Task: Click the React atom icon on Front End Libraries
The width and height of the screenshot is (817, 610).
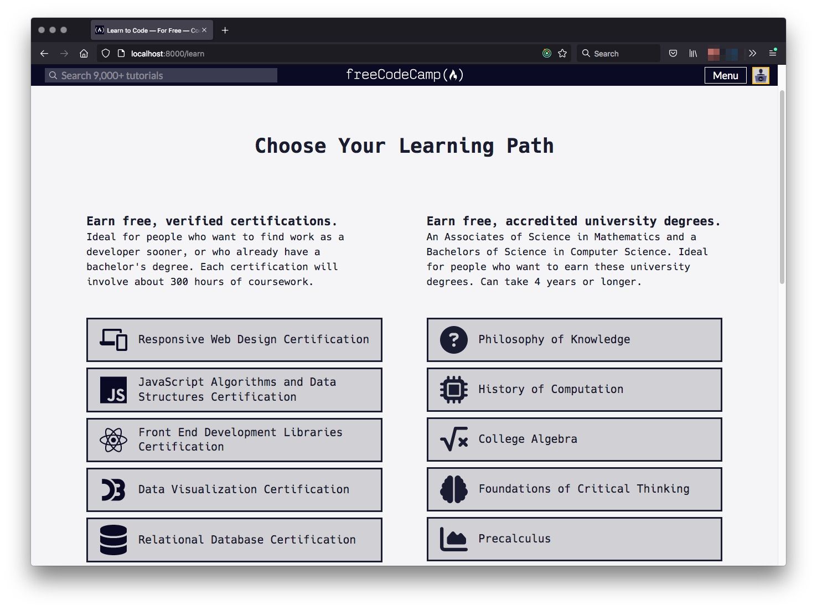Action: click(113, 440)
